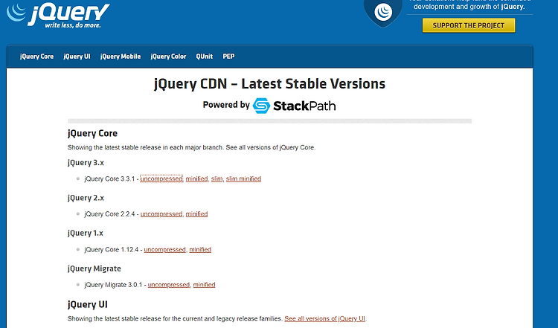The image size is (558, 328).
Task: Open the jQuery Core nav item
Action: (36, 57)
